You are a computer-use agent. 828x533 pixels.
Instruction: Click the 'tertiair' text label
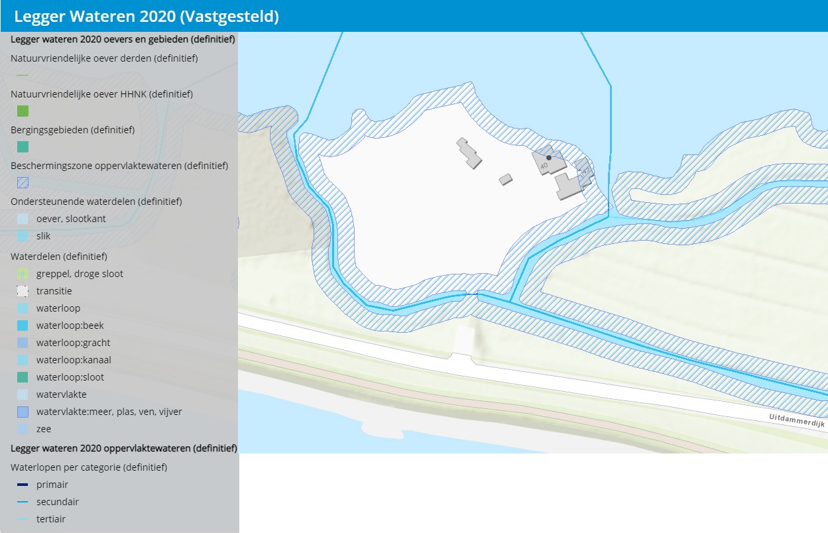pos(51,520)
